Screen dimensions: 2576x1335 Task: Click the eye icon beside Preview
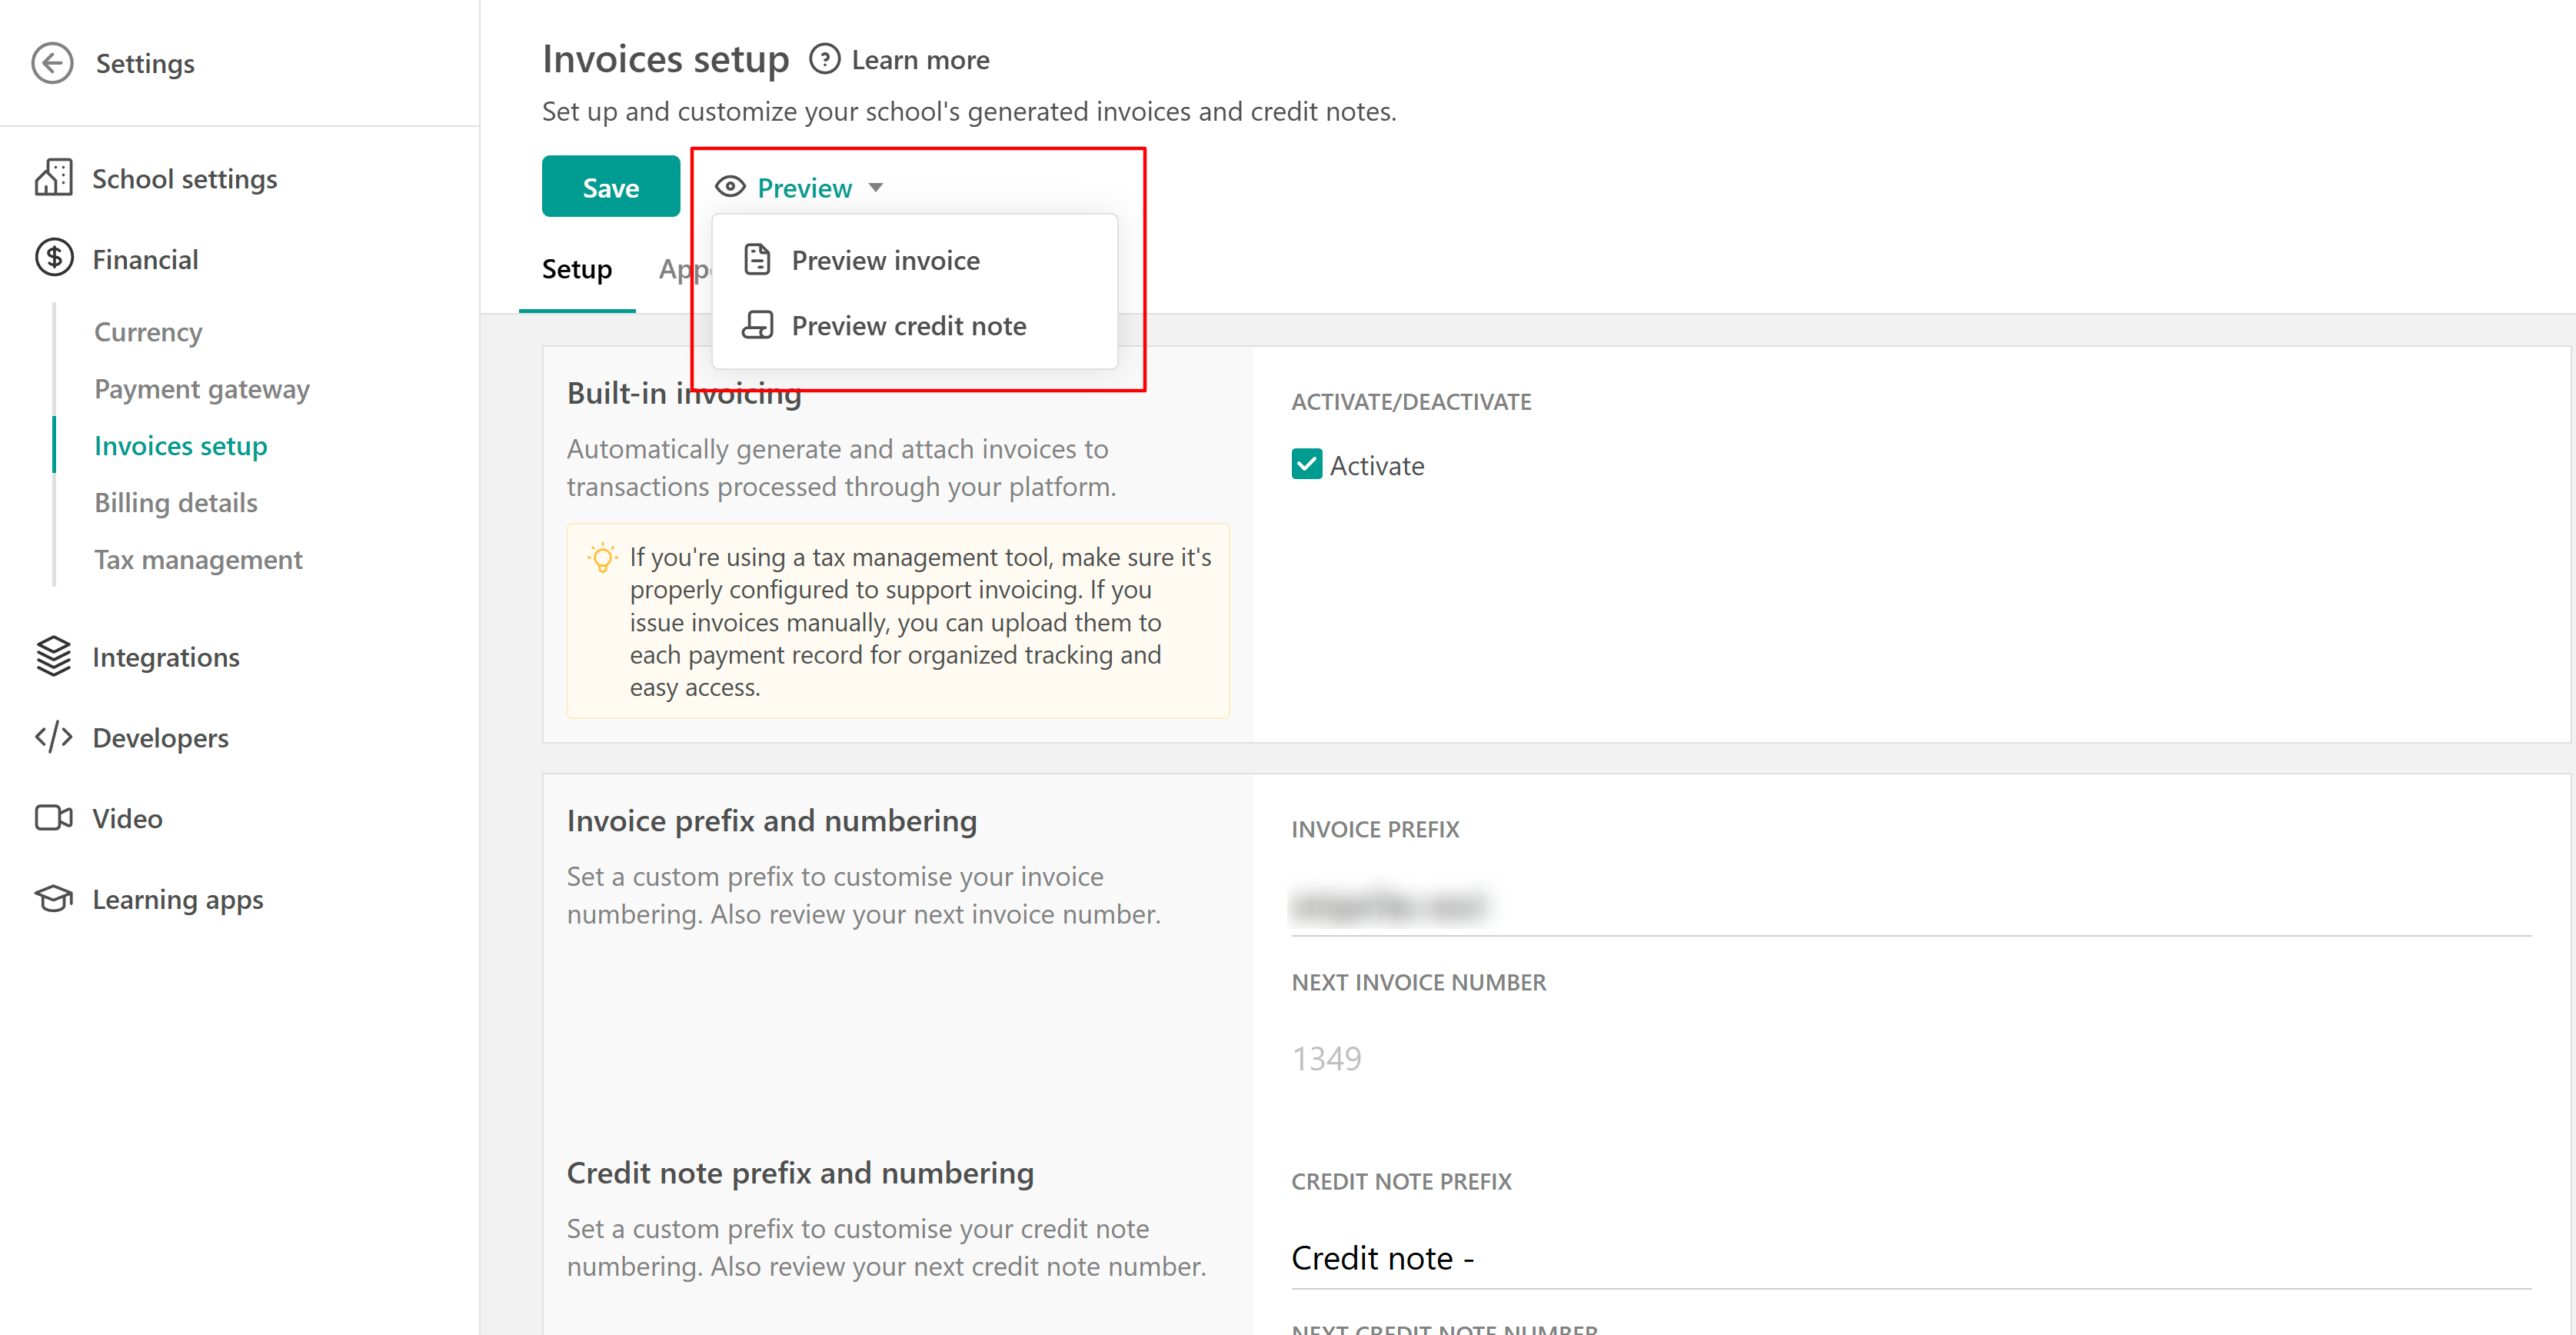point(730,187)
